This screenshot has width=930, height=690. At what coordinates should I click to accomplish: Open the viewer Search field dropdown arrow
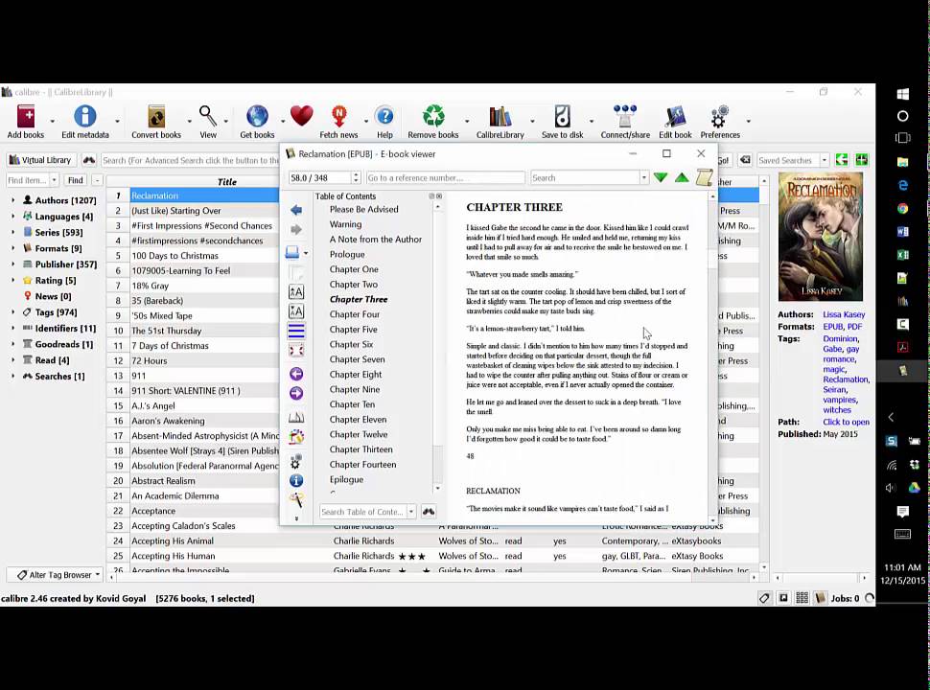click(x=643, y=178)
